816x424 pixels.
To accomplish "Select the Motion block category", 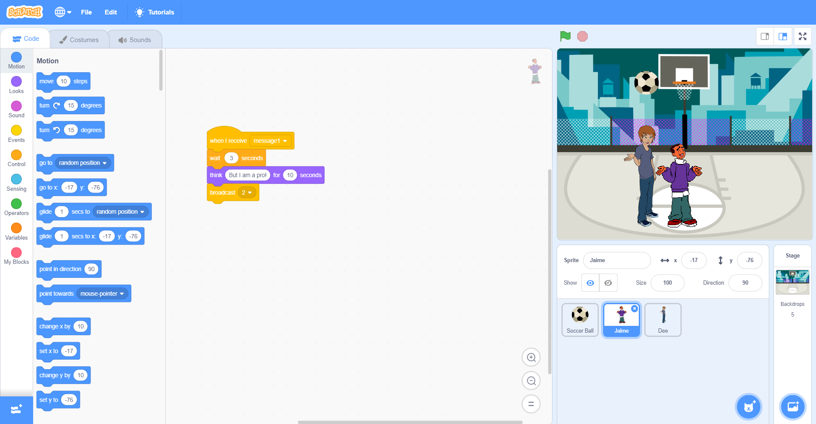I will click(x=17, y=61).
